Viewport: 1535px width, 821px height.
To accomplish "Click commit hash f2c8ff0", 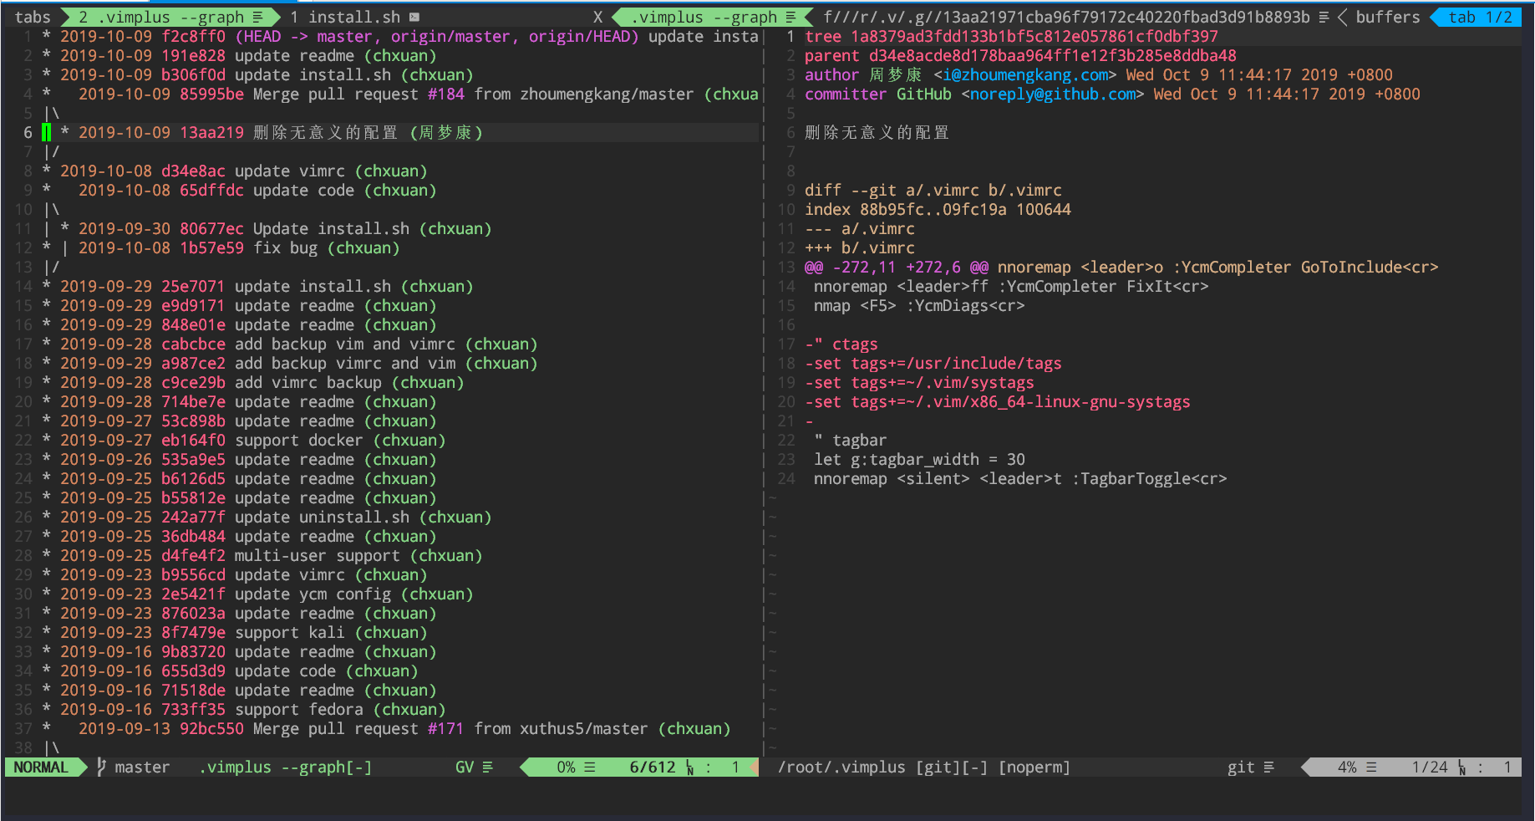I will [193, 37].
